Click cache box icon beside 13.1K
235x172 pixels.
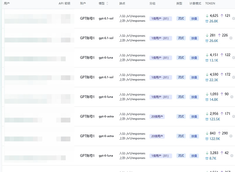pyautogui.click(x=207, y=61)
